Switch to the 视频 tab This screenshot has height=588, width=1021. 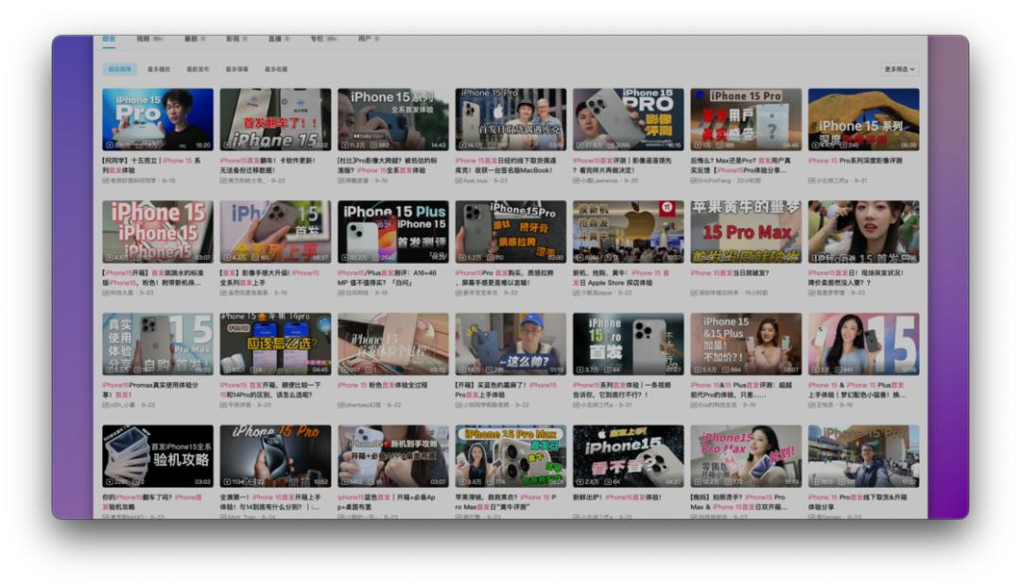[149, 39]
